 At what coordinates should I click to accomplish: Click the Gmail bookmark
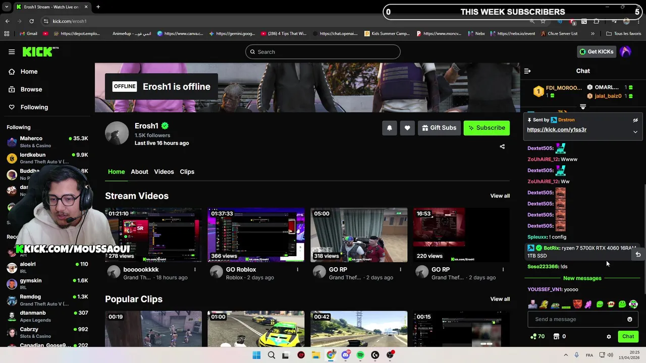[x=28, y=34]
